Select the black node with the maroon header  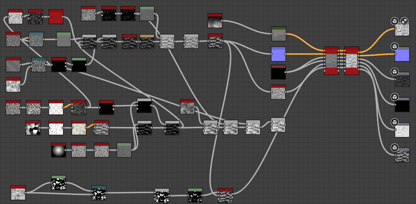pyautogui.click(x=278, y=72)
